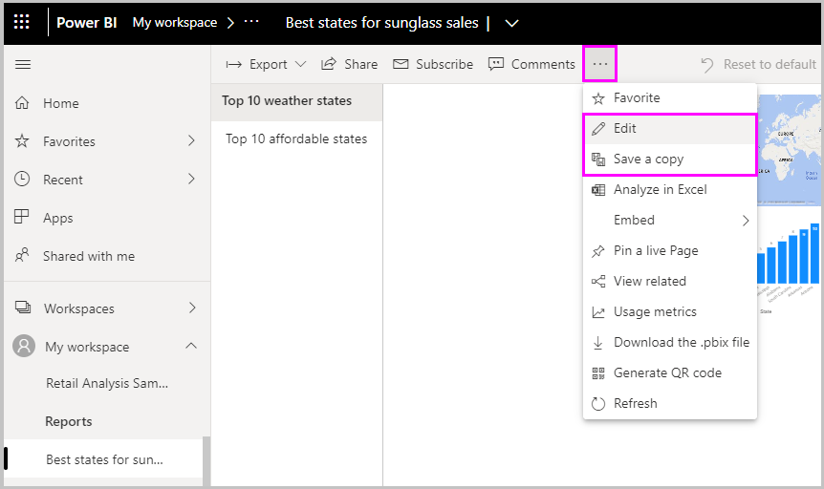Image resolution: width=824 pixels, height=489 pixels.
Task: Click the Power BI logo text
Action: (x=87, y=23)
